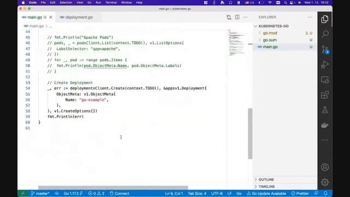350x197 pixels.
Task: Open the Accounts menu
Action: pos(325,167)
